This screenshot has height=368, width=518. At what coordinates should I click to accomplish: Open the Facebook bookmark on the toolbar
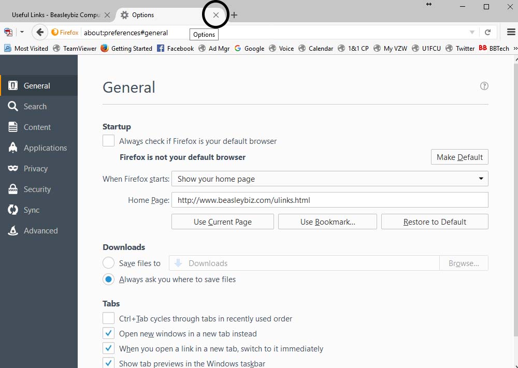175,48
